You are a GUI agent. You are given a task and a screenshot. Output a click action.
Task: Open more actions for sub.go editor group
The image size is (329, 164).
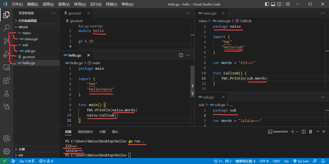point(322,97)
